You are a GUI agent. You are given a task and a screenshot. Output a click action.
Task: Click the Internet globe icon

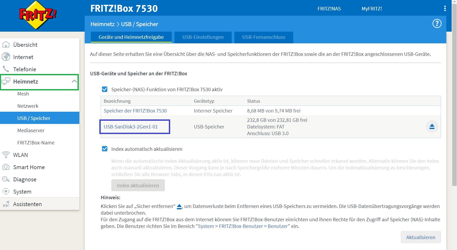[6, 57]
